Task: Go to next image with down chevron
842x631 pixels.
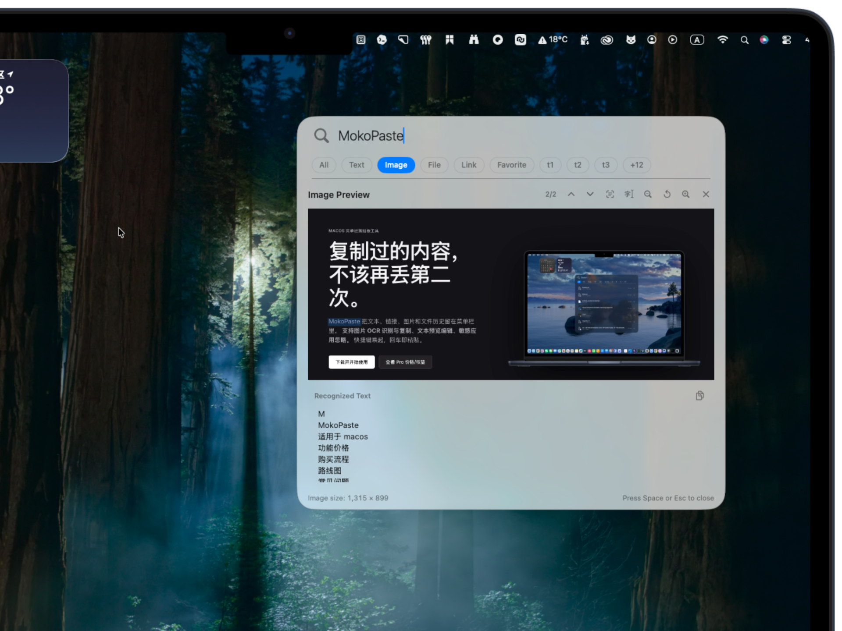Action: click(x=590, y=194)
